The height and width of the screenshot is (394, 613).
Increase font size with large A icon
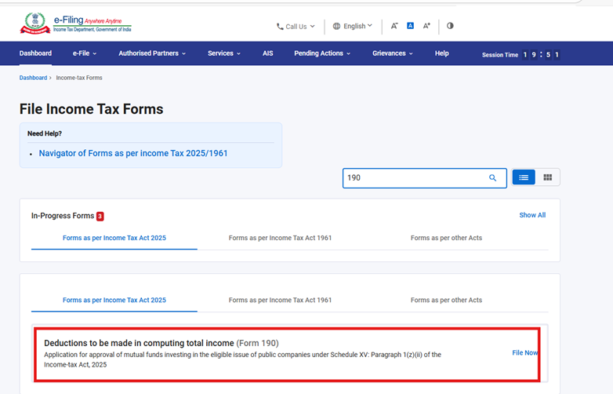[x=426, y=26]
